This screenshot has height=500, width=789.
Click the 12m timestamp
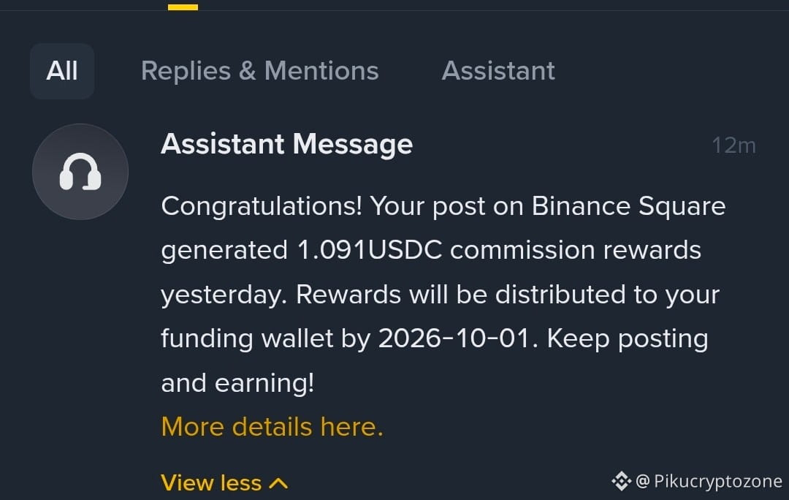[x=733, y=146]
